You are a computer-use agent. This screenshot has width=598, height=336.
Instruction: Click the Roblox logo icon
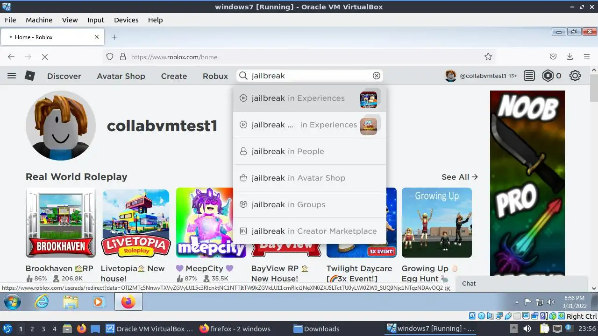(30, 76)
